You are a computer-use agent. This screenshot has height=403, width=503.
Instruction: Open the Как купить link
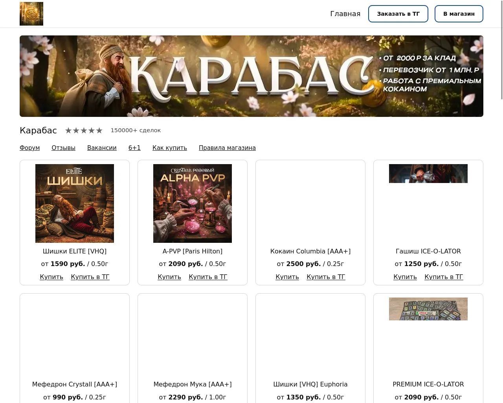tap(170, 148)
